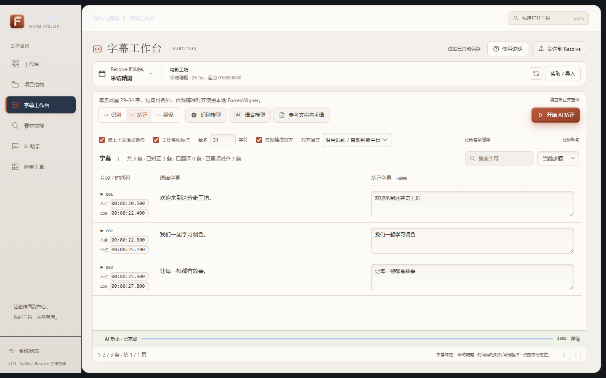The height and width of the screenshot is (378, 606).
Task: Select 字幕工作台 in the sidebar
Action: pyautogui.click(x=40, y=105)
